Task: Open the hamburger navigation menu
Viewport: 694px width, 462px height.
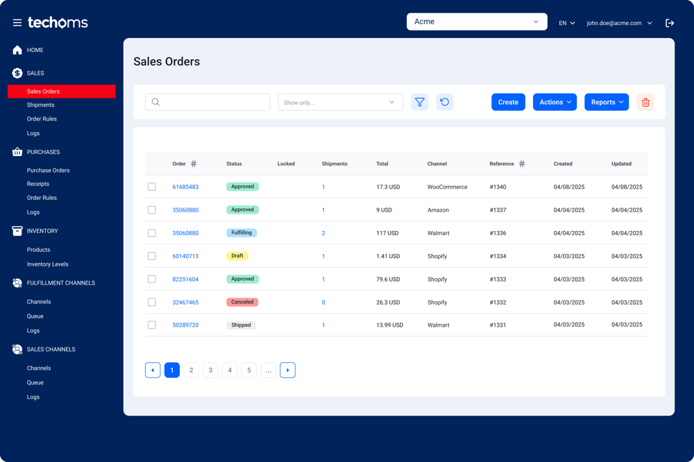Action: point(17,22)
